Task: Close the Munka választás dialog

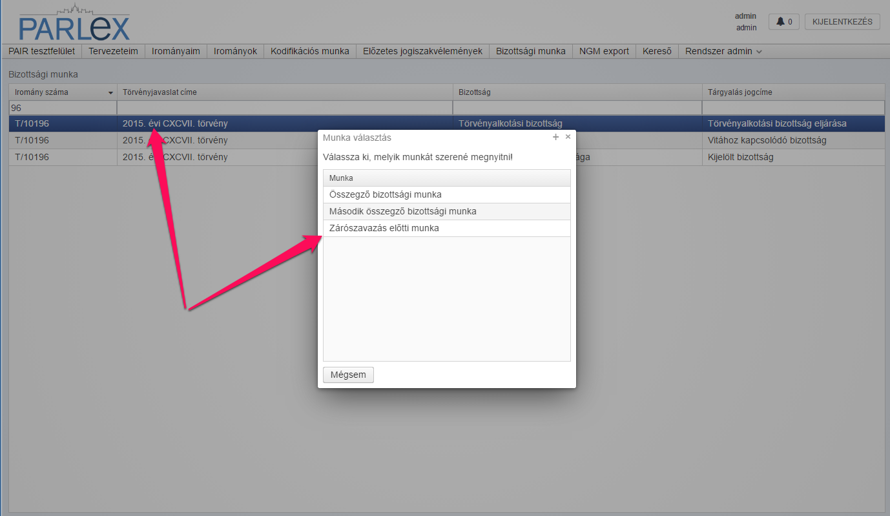Action: pyautogui.click(x=568, y=137)
